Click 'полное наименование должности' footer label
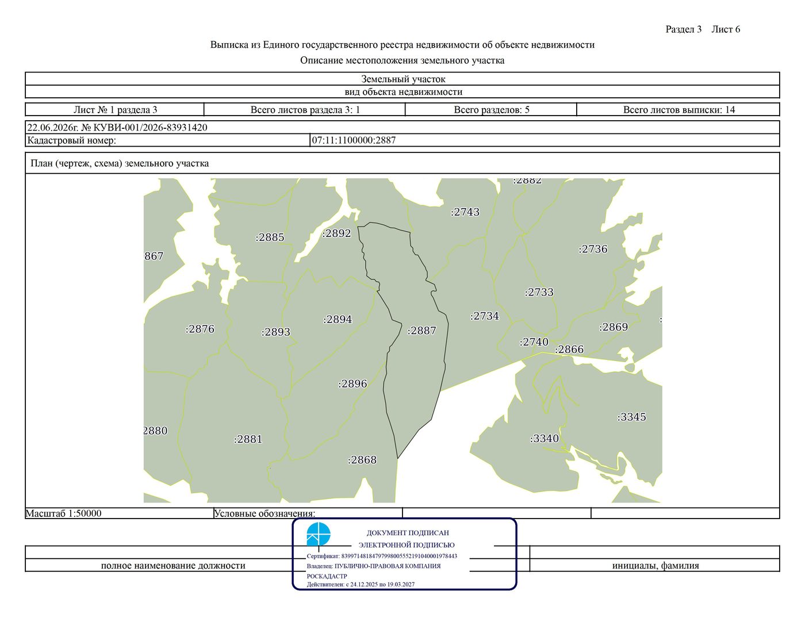The image size is (805, 622). tap(173, 566)
